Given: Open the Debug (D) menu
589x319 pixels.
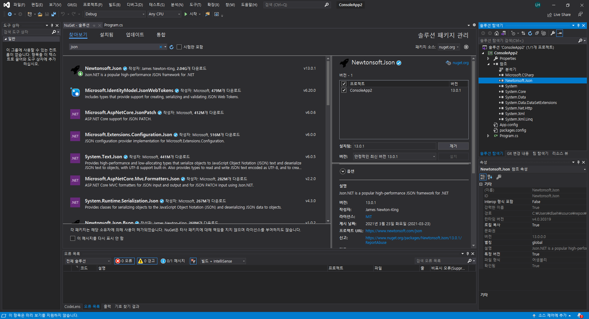Looking at the screenshot, I should click(135, 5).
